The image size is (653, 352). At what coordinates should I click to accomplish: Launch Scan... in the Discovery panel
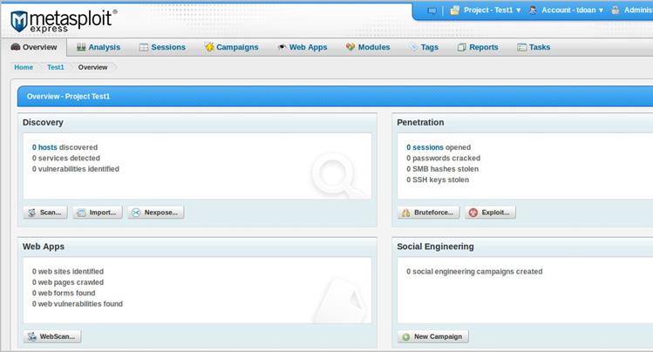pos(45,213)
